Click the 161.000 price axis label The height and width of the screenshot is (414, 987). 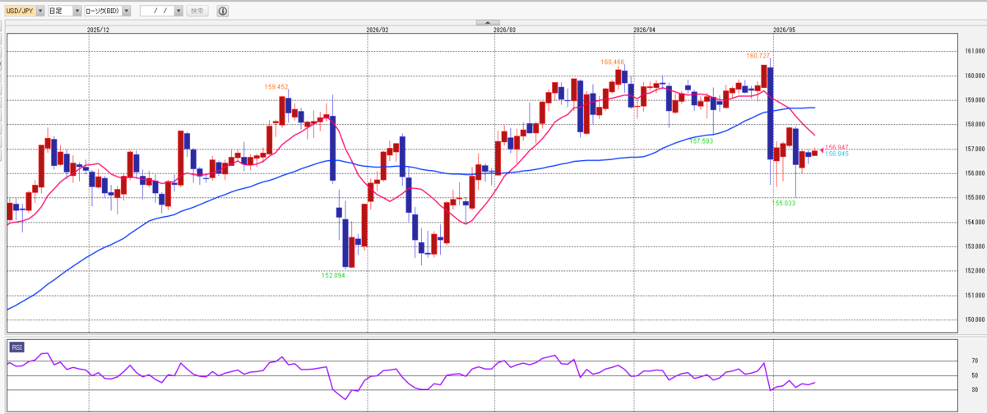coord(975,52)
